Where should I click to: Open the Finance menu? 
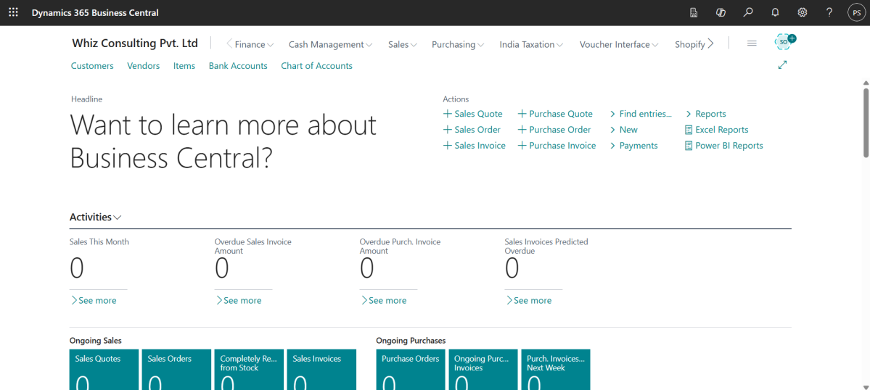[254, 44]
